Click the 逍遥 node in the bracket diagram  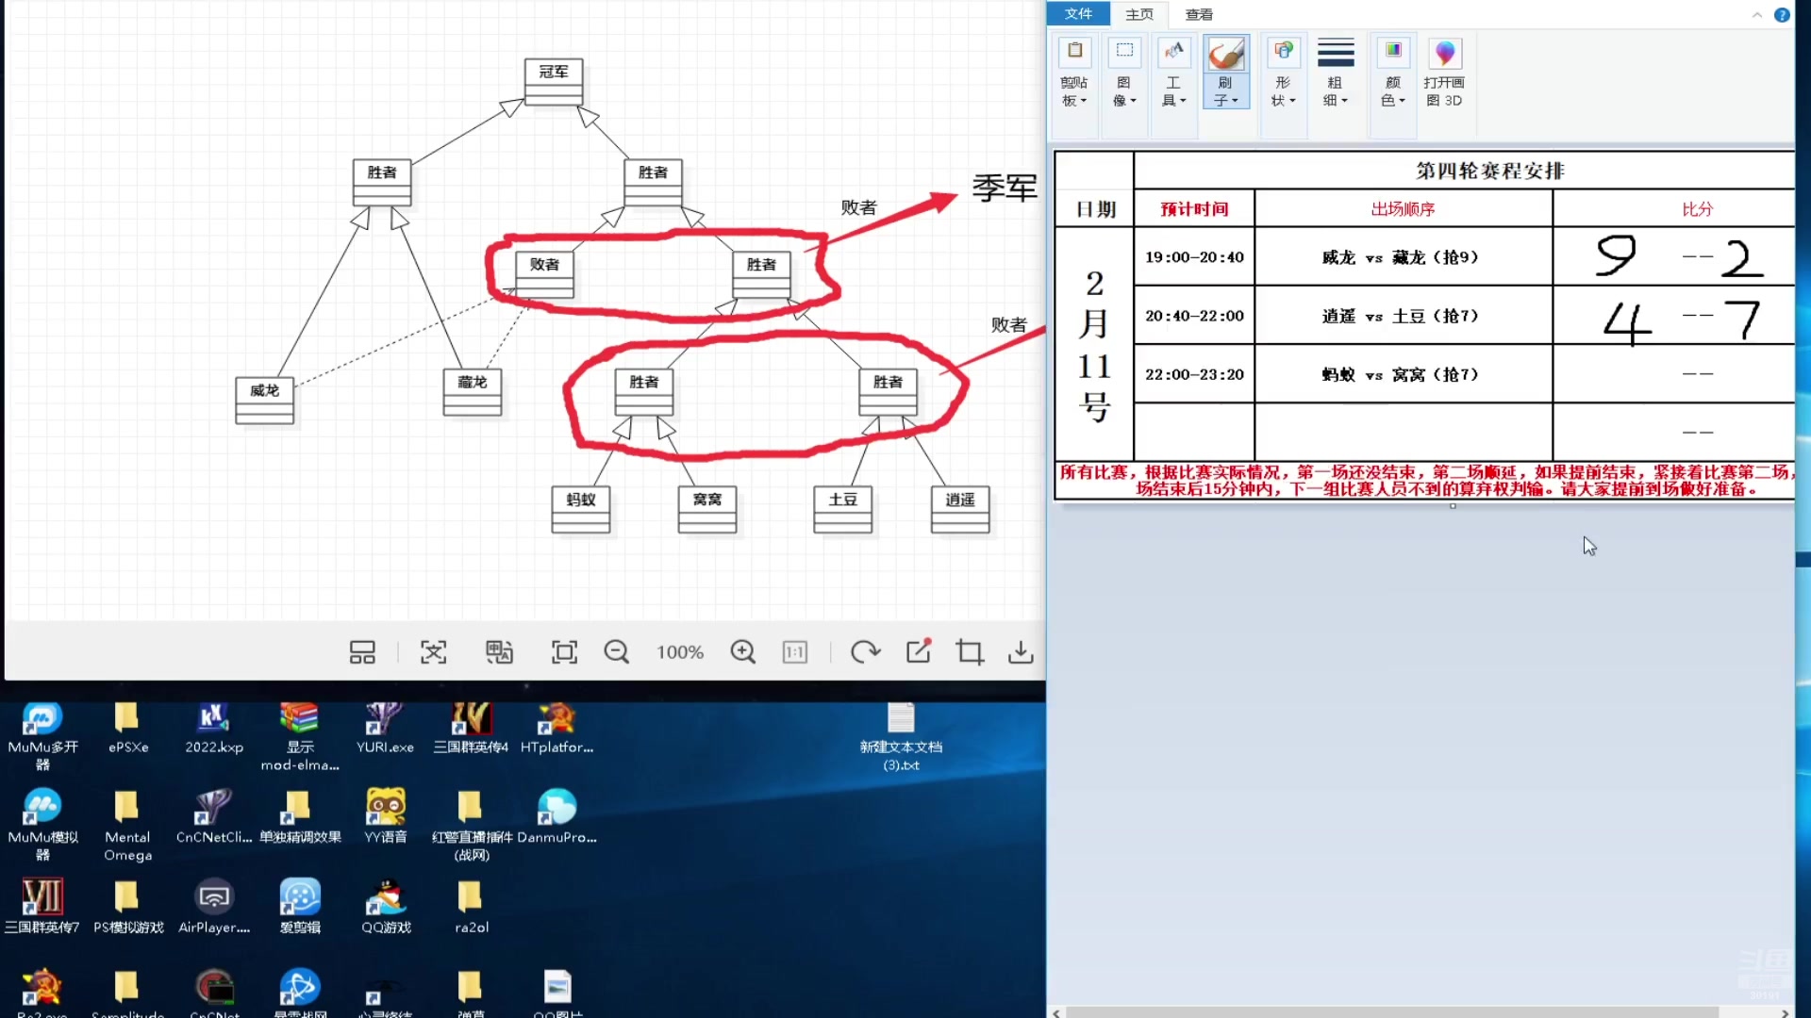[x=960, y=509]
